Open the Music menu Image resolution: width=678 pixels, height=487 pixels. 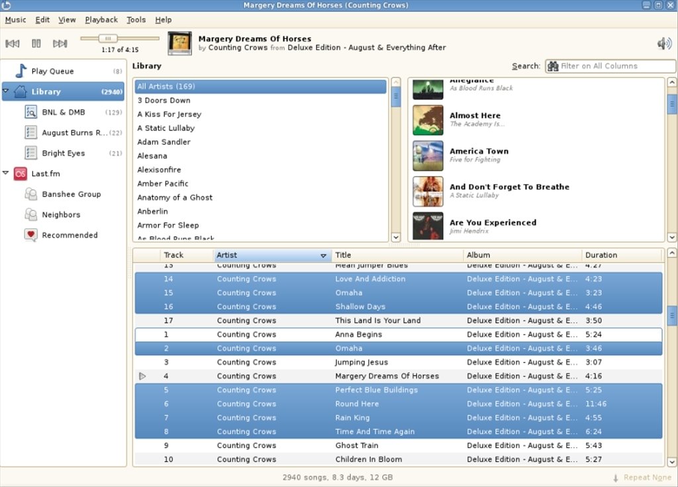click(16, 20)
